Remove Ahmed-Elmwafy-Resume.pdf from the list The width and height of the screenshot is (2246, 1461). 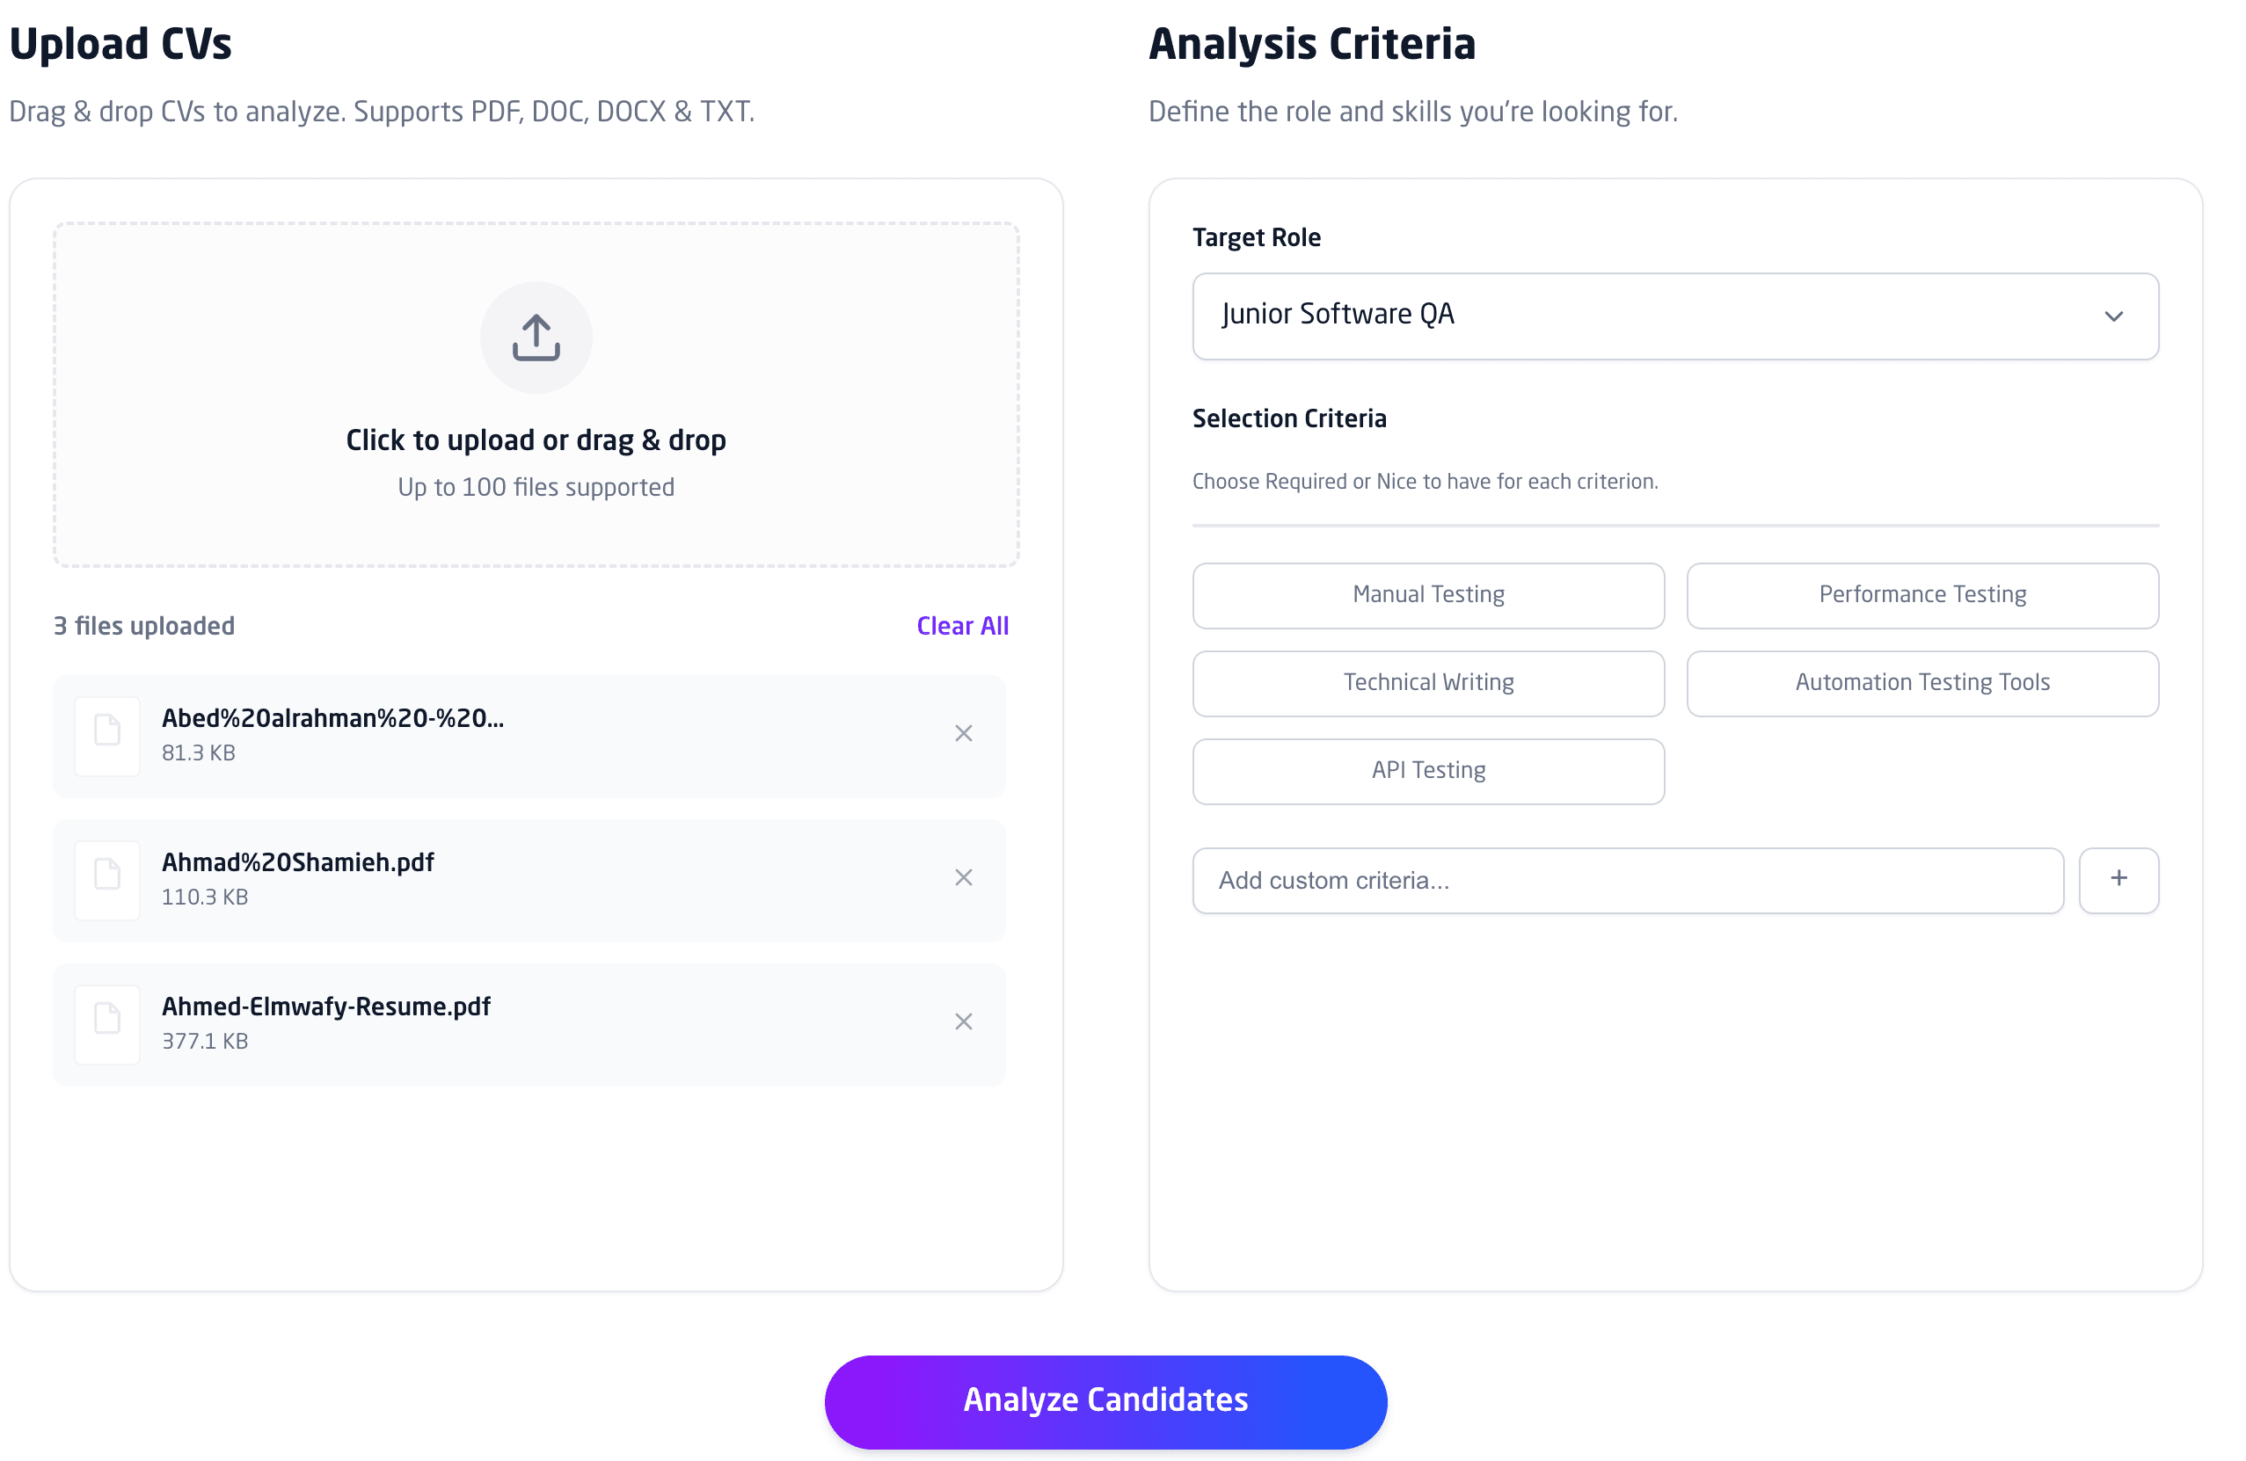(963, 1021)
